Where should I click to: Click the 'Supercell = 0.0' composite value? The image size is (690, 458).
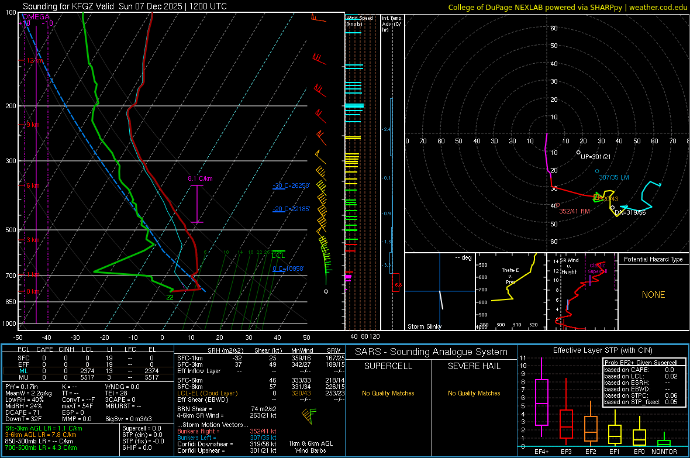pyautogui.click(x=142, y=428)
